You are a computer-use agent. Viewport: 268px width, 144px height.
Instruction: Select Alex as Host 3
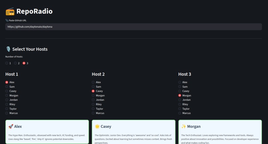tap(183, 82)
